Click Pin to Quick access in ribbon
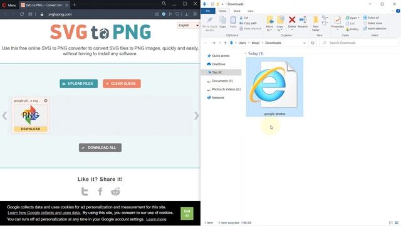Image resolution: width=401 pixels, height=226 pixels. coord(210,24)
